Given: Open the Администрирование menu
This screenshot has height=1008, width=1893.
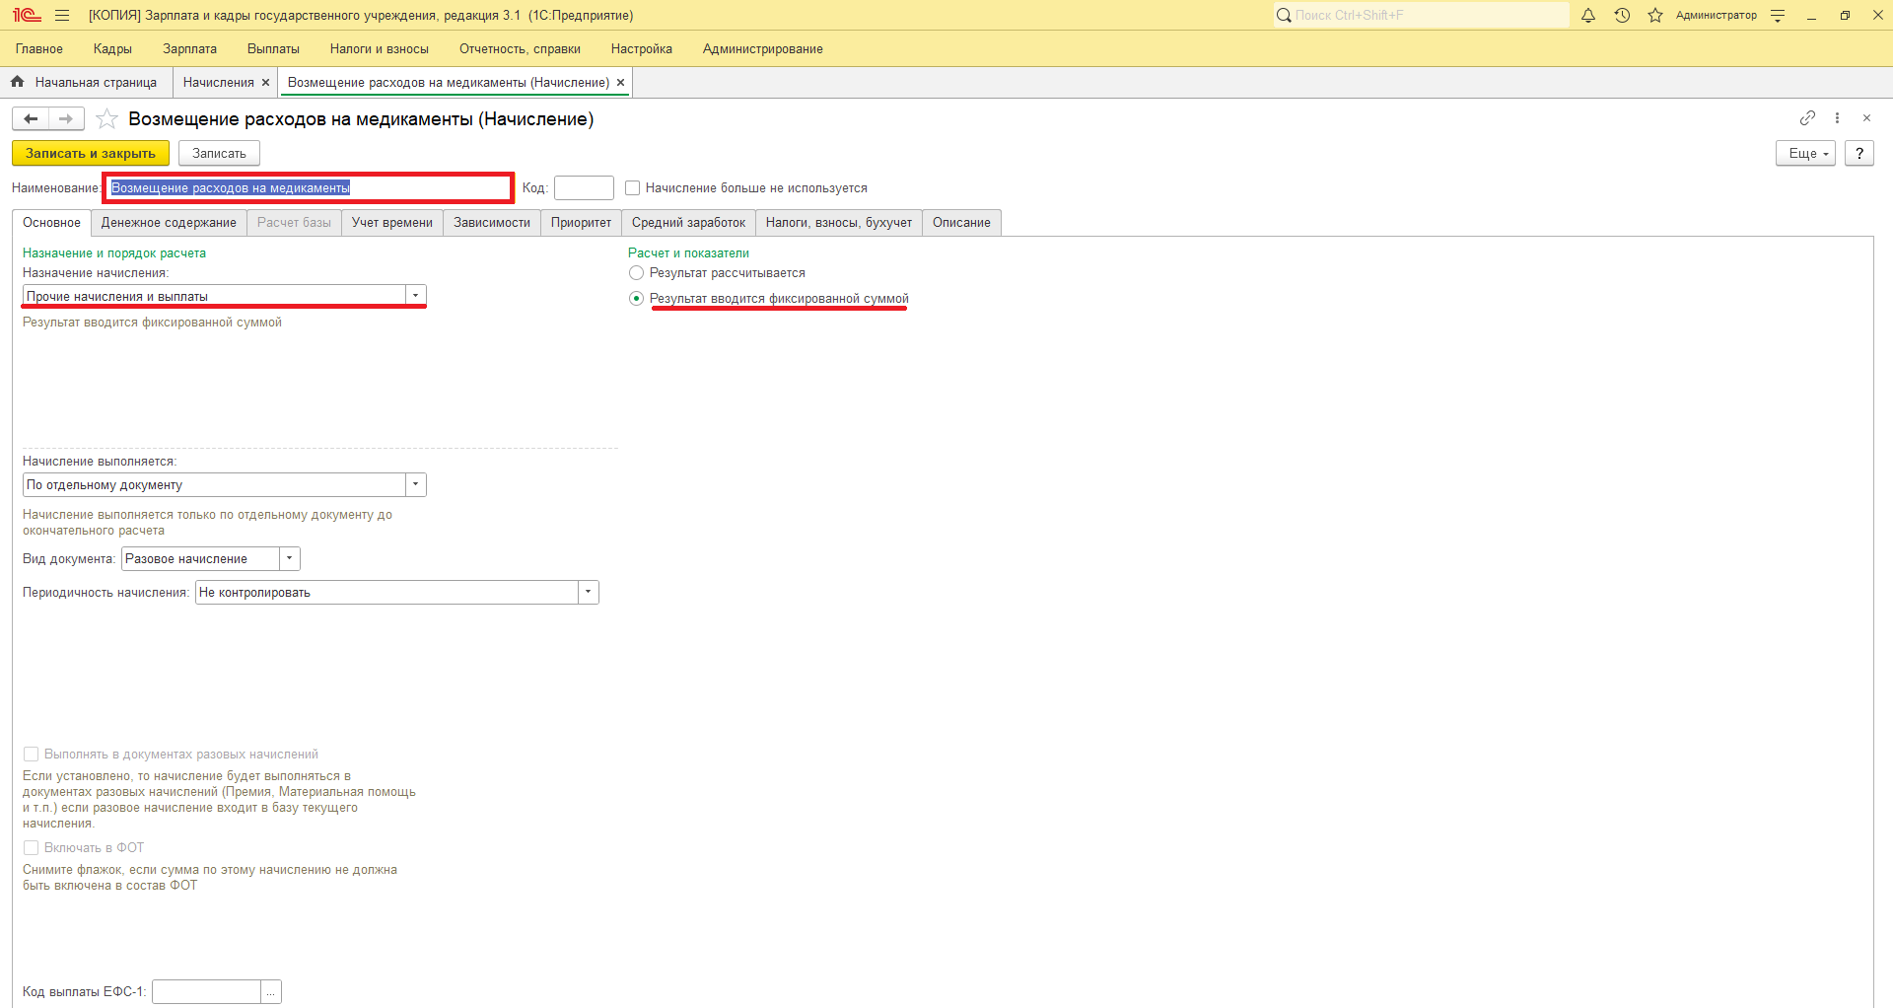Looking at the screenshot, I should (x=763, y=48).
